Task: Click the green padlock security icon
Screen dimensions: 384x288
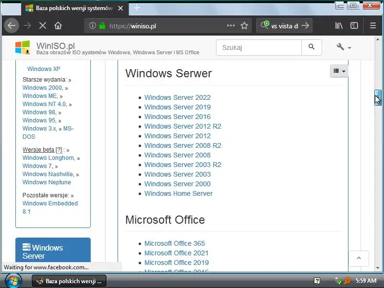Action: pos(102,25)
